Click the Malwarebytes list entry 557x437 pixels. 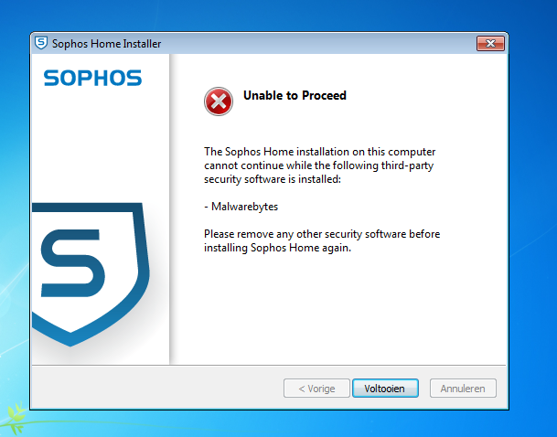[241, 207]
